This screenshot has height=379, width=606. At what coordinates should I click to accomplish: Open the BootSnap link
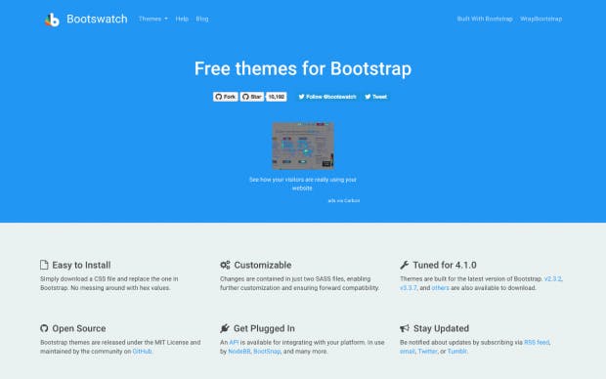[x=267, y=352]
